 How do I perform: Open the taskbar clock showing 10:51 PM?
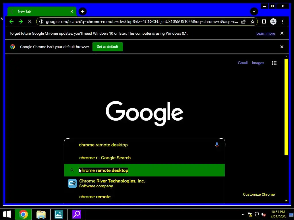(278, 214)
